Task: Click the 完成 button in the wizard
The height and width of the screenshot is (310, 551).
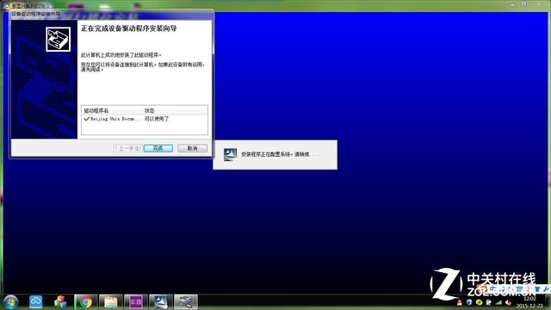Action: click(x=158, y=148)
